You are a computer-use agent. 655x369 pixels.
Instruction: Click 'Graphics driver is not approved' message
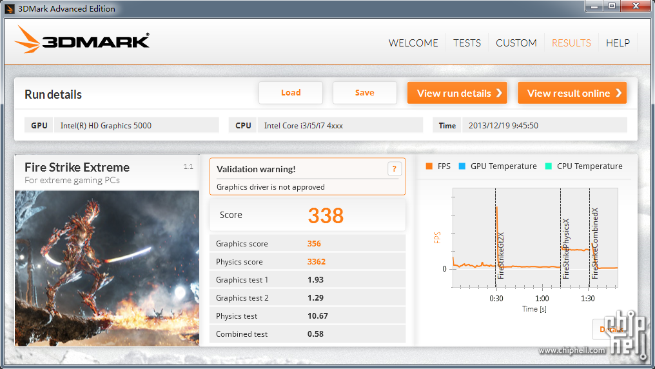270,187
